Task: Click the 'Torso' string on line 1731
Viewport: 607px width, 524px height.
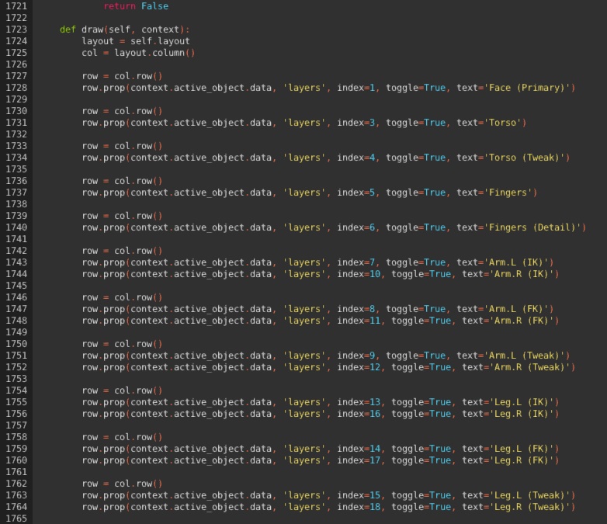Action: [x=505, y=123]
